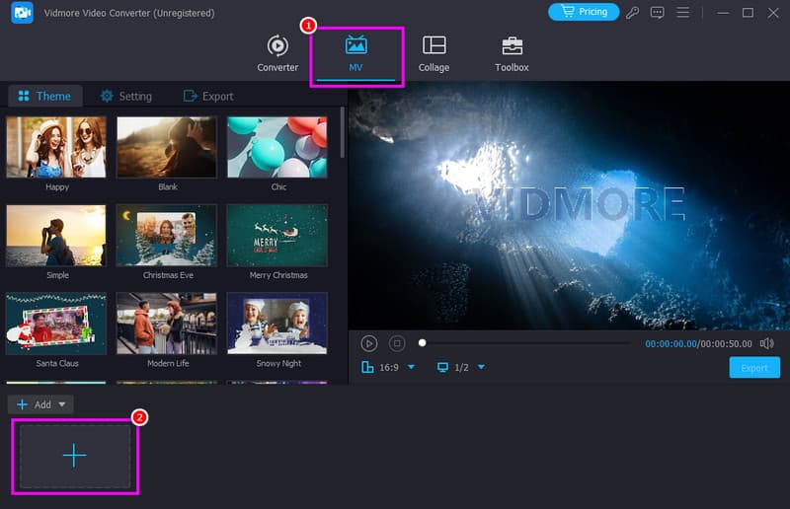Click the Pricing button
Viewport: 790px width, 509px height.
584,12
